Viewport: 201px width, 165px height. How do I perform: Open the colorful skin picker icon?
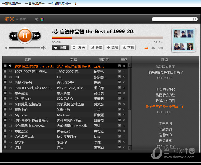[42, 19]
